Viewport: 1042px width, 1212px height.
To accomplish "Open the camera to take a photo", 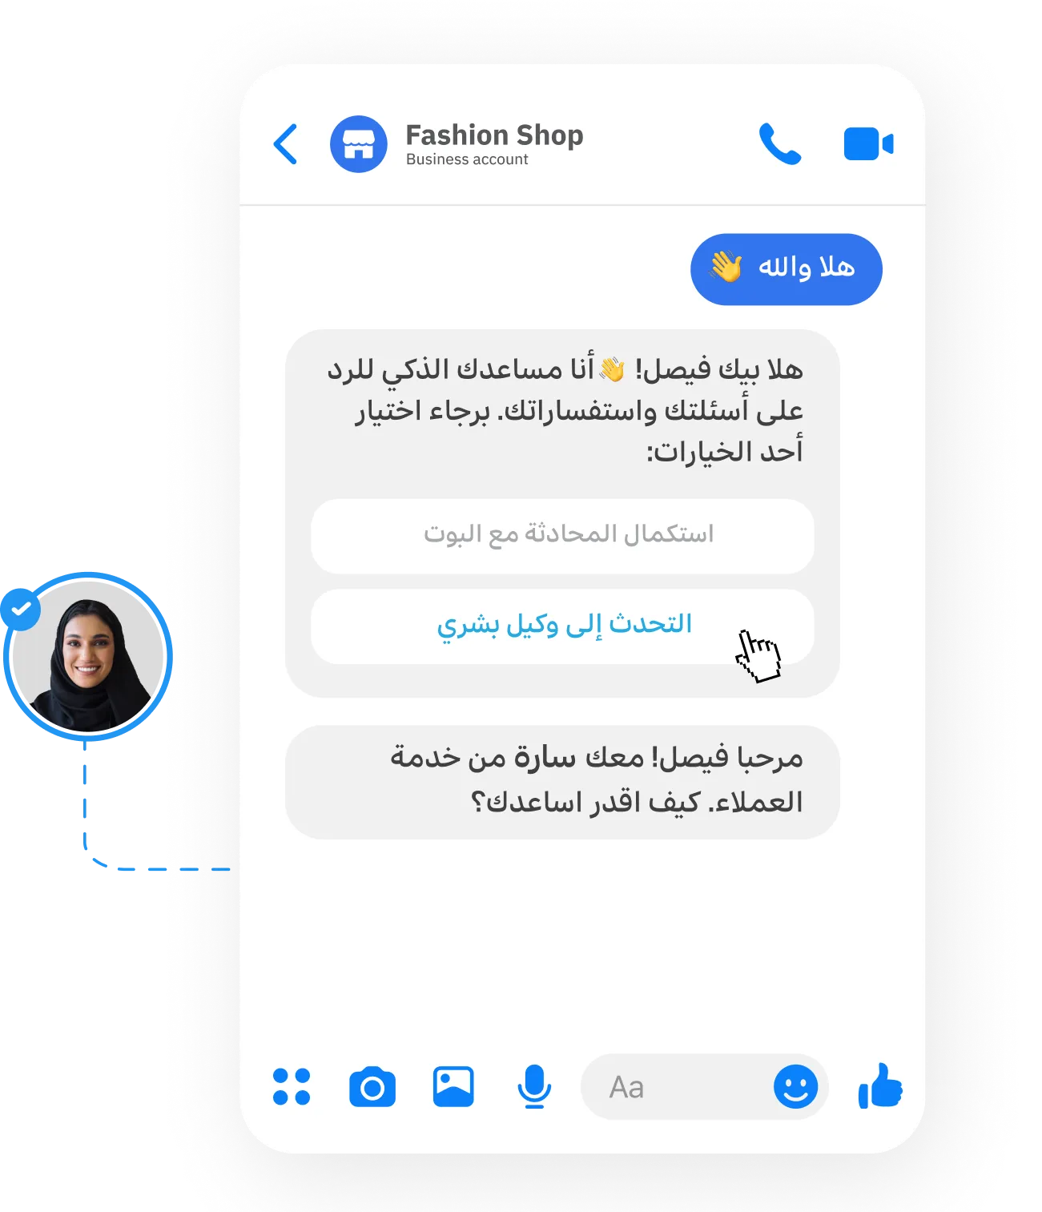I will [x=372, y=1087].
